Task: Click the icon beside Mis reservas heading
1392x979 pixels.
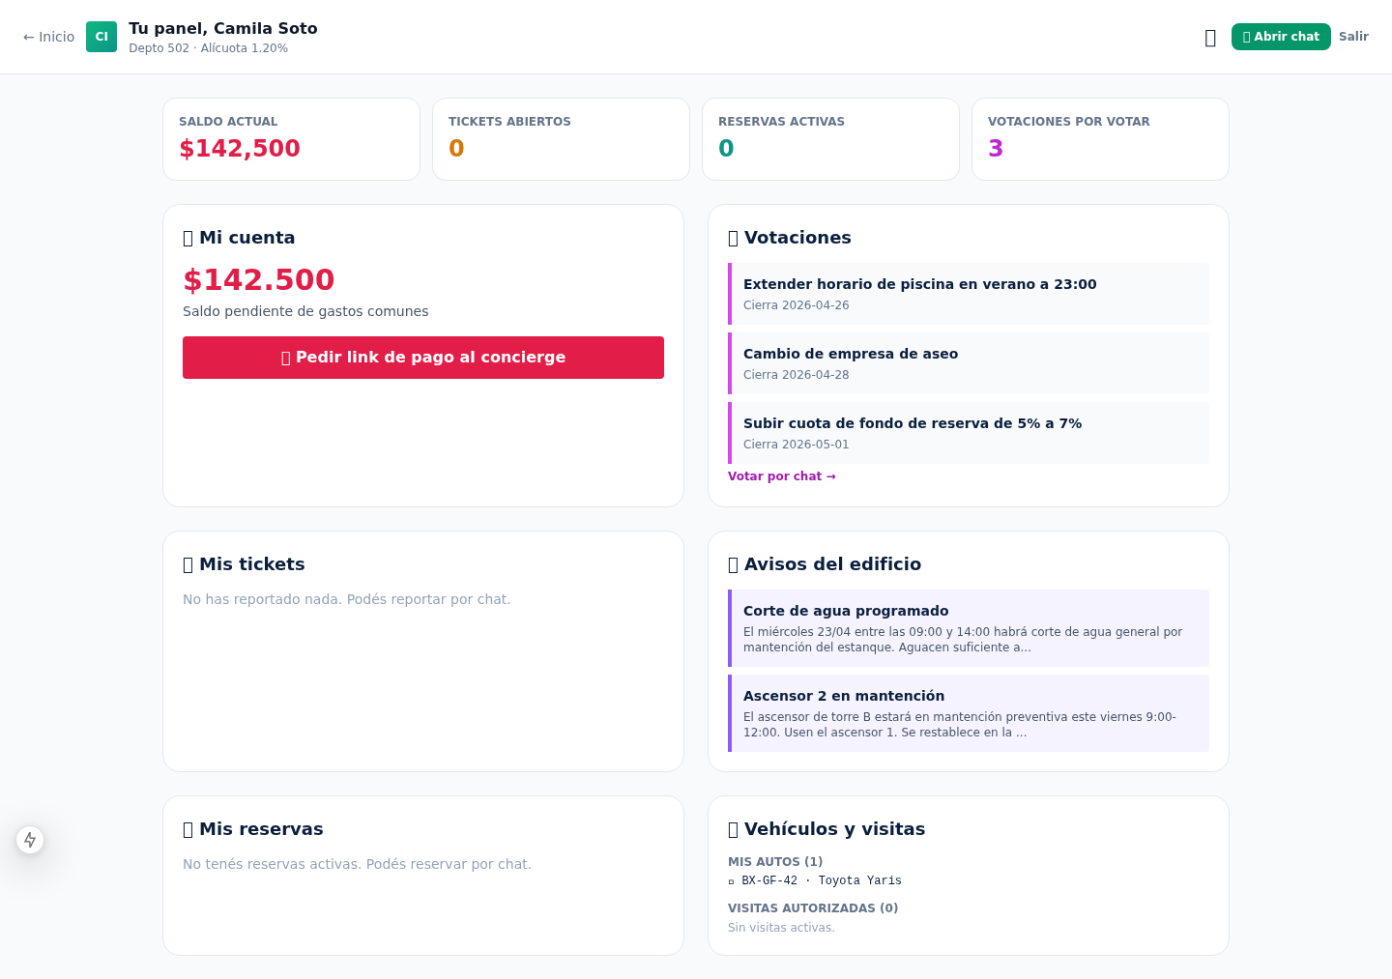Action: point(188,830)
